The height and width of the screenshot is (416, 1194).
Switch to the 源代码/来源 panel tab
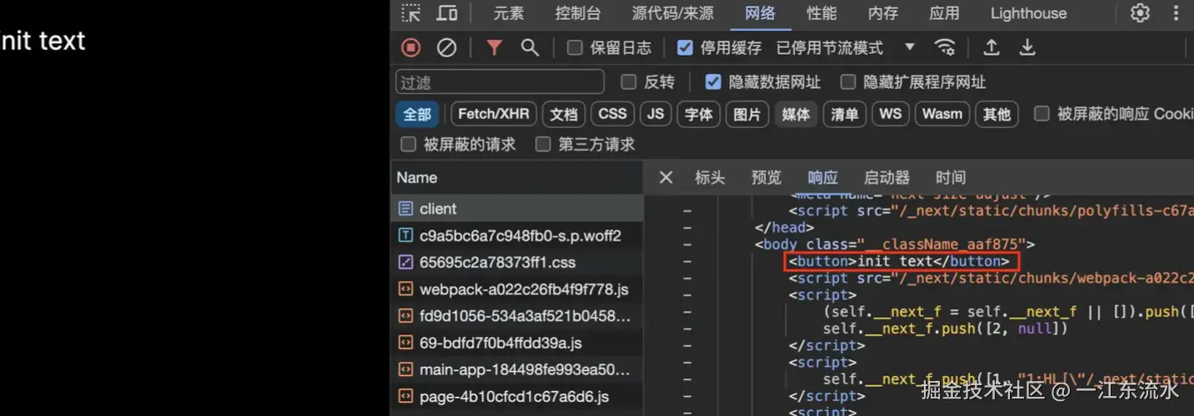tap(672, 13)
